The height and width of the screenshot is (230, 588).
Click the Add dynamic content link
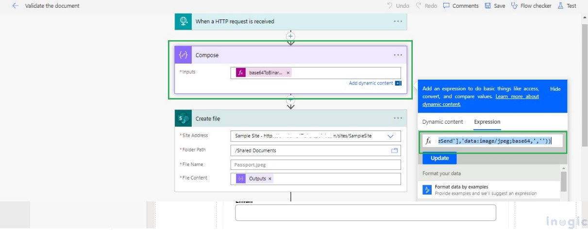371,83
